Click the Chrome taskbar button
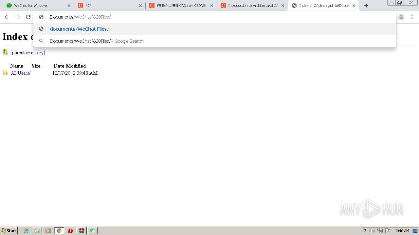 coord(59,231)
